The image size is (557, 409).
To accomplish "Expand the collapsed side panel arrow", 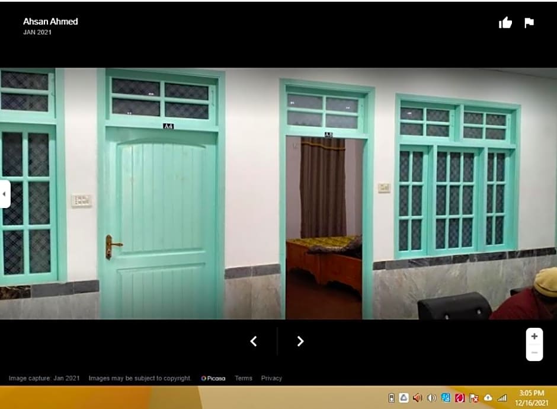I will point(5,194).
